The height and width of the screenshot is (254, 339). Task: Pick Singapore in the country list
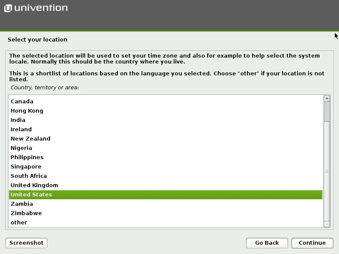tap(26, 167)
